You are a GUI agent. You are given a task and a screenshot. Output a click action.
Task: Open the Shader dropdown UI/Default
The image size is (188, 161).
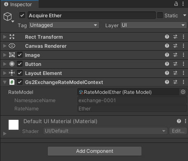tap(105, 131)
